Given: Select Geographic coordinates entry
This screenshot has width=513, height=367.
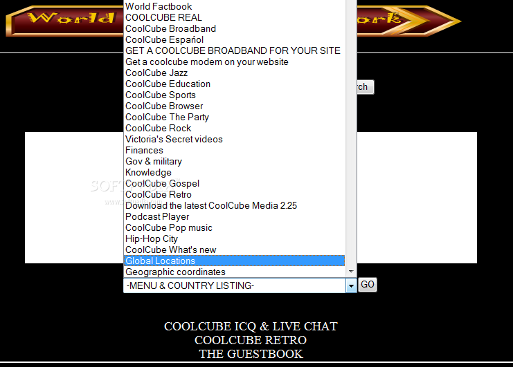Looking at the screenshot, I should [x=234, y=272].
